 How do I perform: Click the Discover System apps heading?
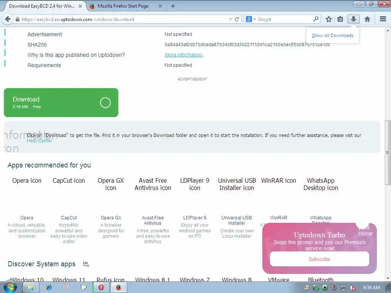(42, 264)
